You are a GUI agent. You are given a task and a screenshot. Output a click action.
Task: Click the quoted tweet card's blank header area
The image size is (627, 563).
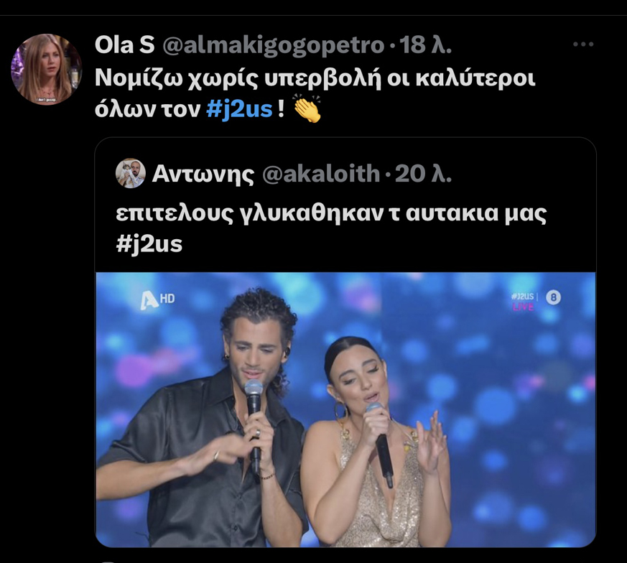(524, 173)
